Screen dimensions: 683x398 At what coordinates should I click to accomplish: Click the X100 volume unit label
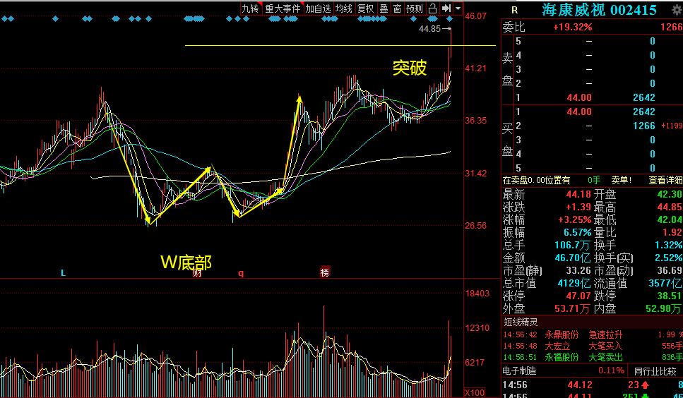pyautogui.click(x=475, y=393)
